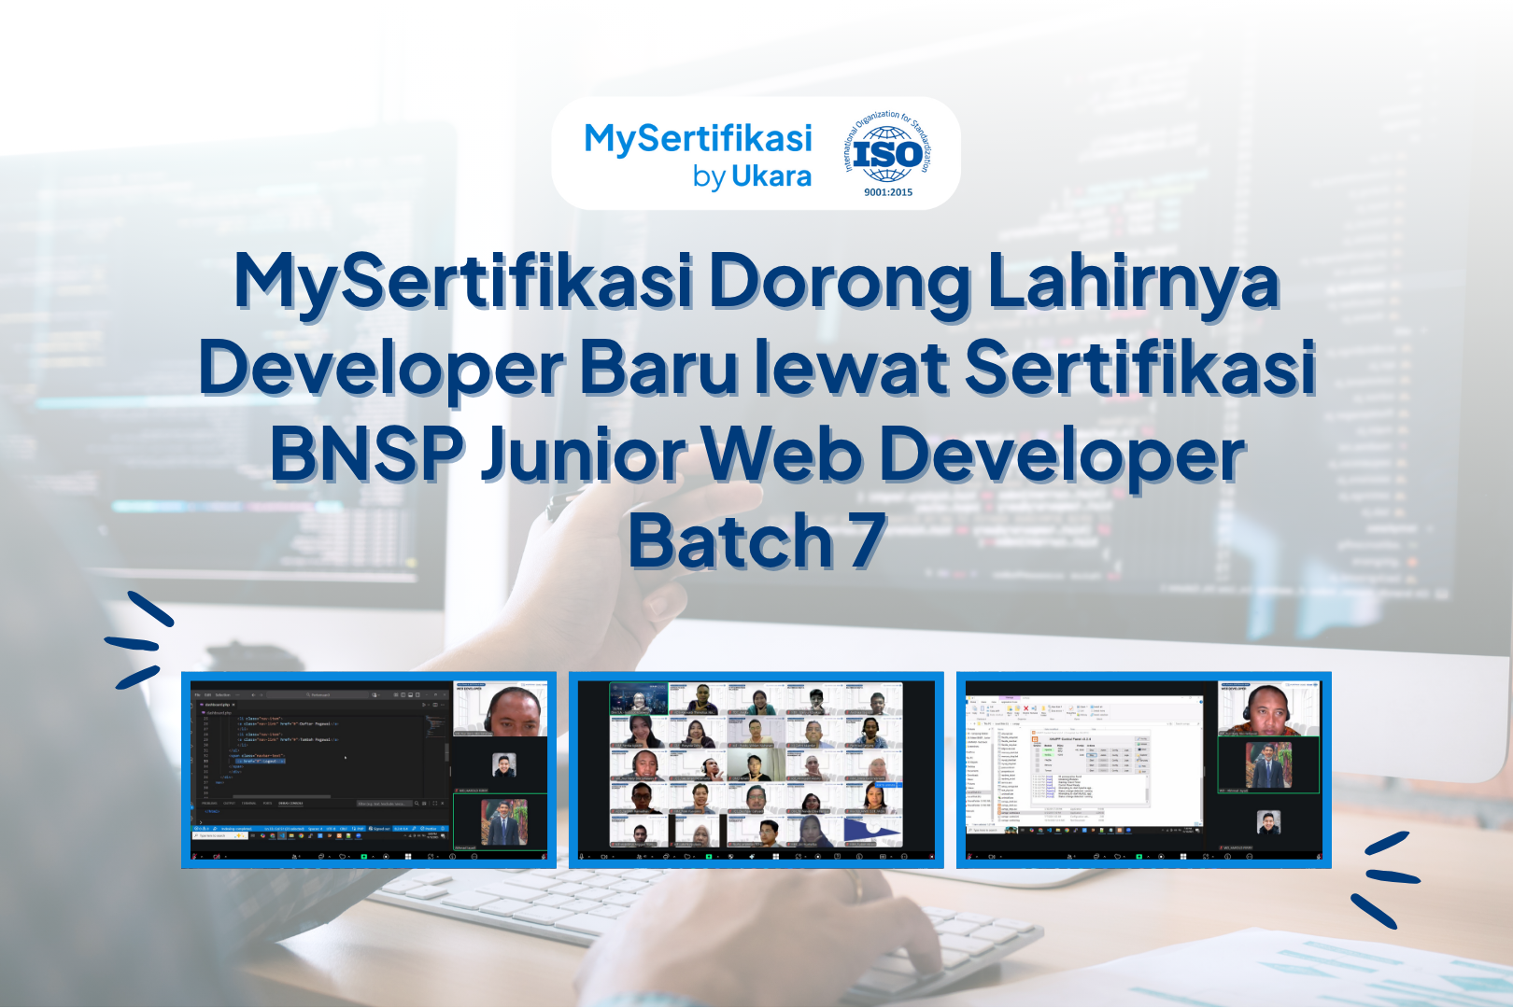
Task: Mute the microphone in the Zoom toolbar
Action: pos(581,857)
